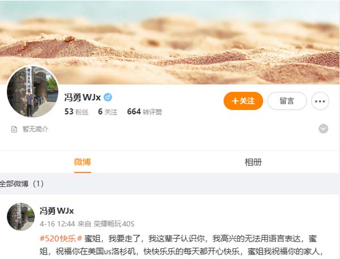Open the three-dot more options button

point(320,101)
